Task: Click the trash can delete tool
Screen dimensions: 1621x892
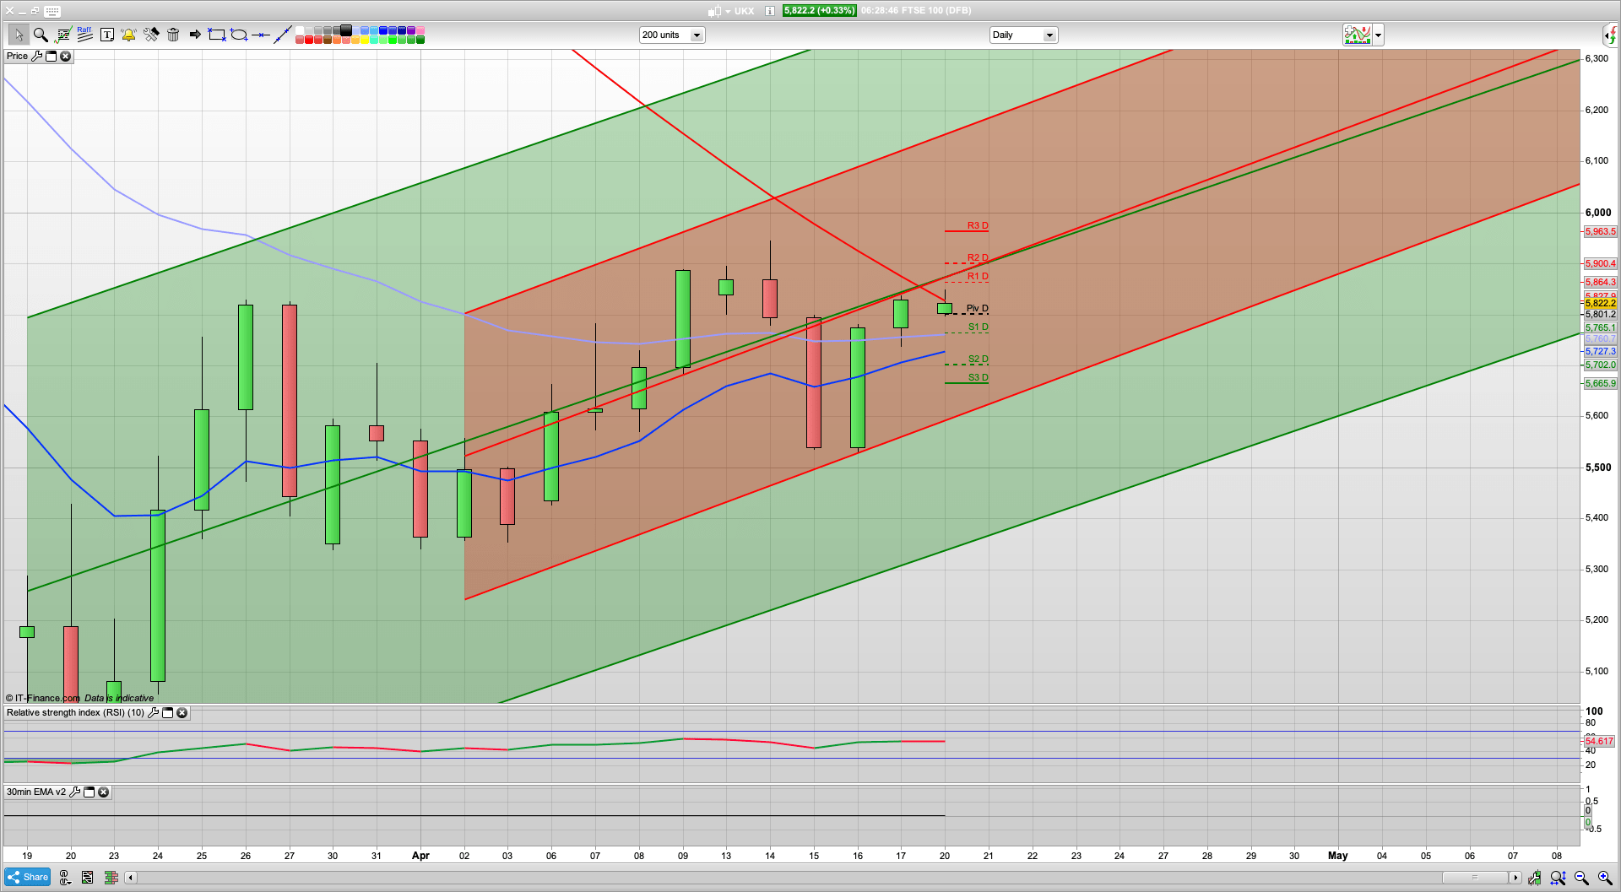Action: 173,35
